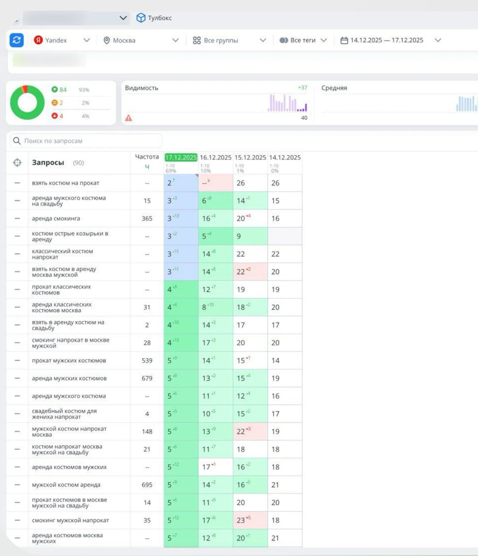Open query классический костюм напрокат
The image size is (478, 556).
pos(62,254)
